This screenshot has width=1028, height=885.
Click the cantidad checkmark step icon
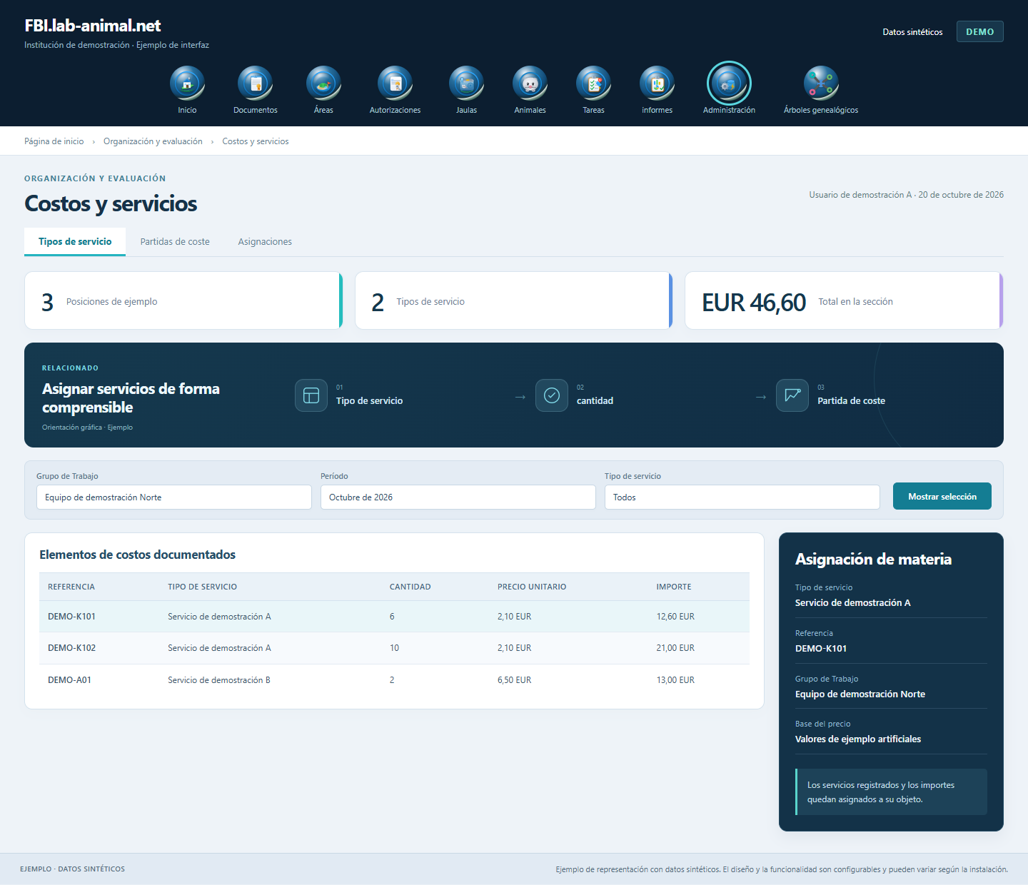point(552,395)
